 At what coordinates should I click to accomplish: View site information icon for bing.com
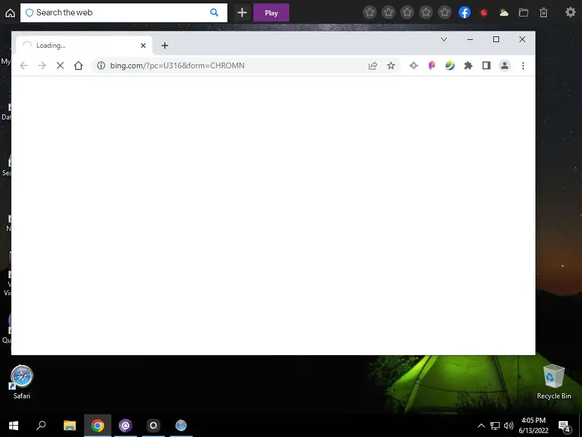point(101,66)
